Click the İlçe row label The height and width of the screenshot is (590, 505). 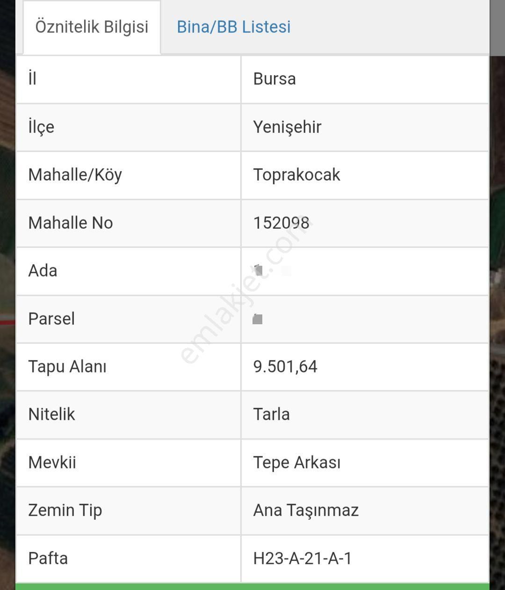41,127
